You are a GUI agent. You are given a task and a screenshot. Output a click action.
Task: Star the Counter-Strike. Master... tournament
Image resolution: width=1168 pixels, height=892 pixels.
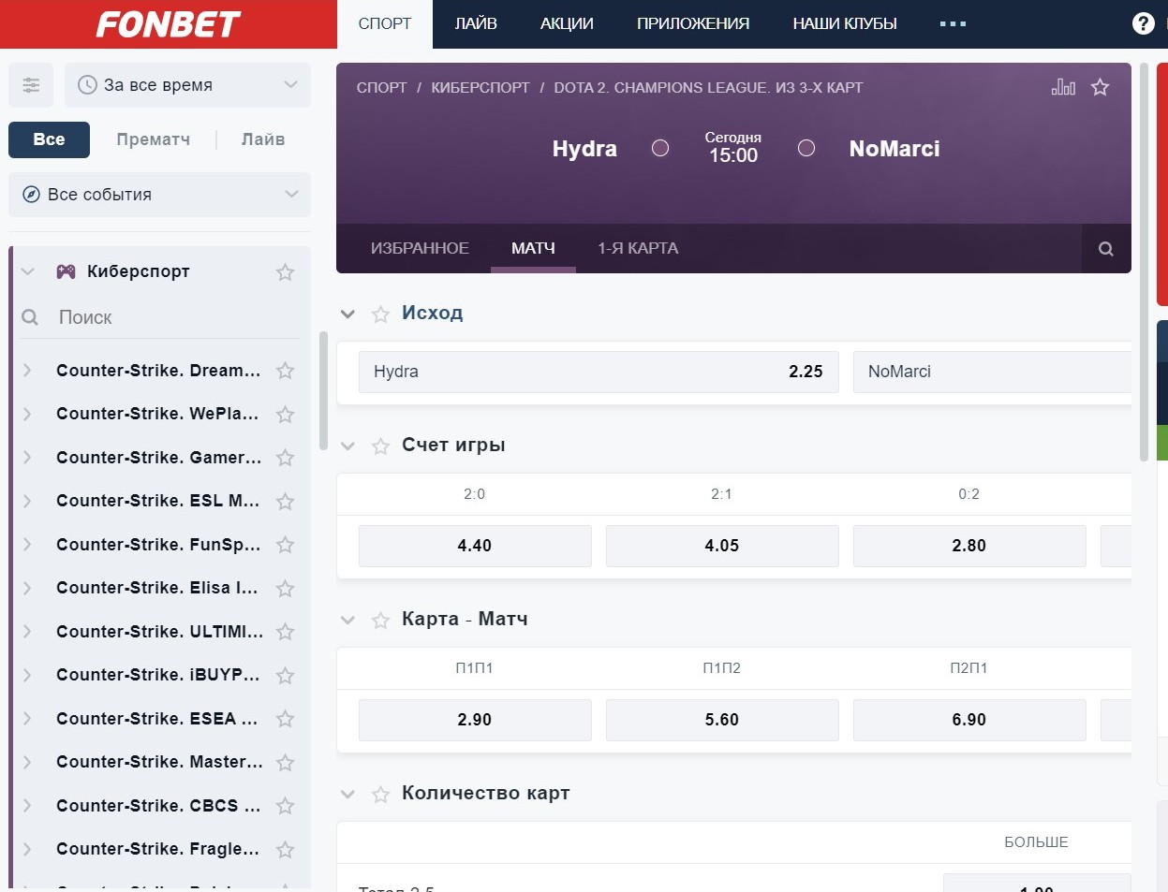pyautogui.click(x=285, y=763)
